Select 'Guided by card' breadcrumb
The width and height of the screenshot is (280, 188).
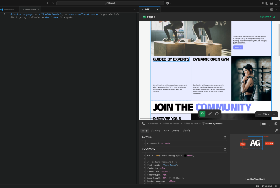click(x=190, y=124)
